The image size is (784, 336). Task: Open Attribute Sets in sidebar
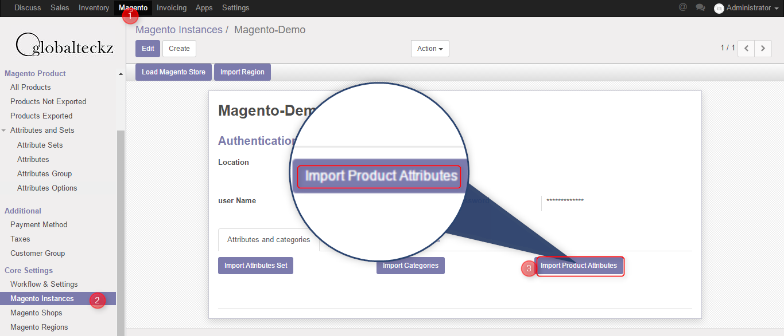click(x=40, y=145)
